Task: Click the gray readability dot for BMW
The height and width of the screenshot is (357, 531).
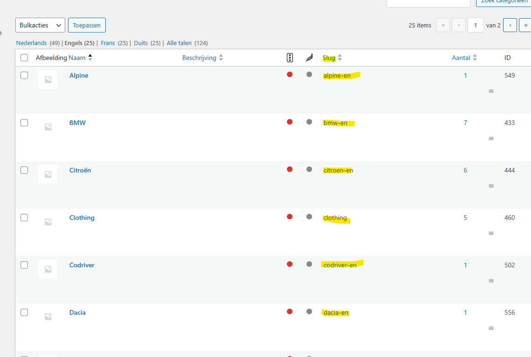Action: [309, 122]
